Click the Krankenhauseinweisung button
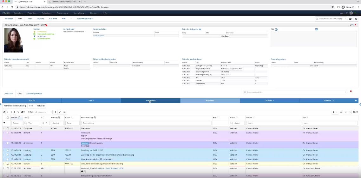 [15, 106]
